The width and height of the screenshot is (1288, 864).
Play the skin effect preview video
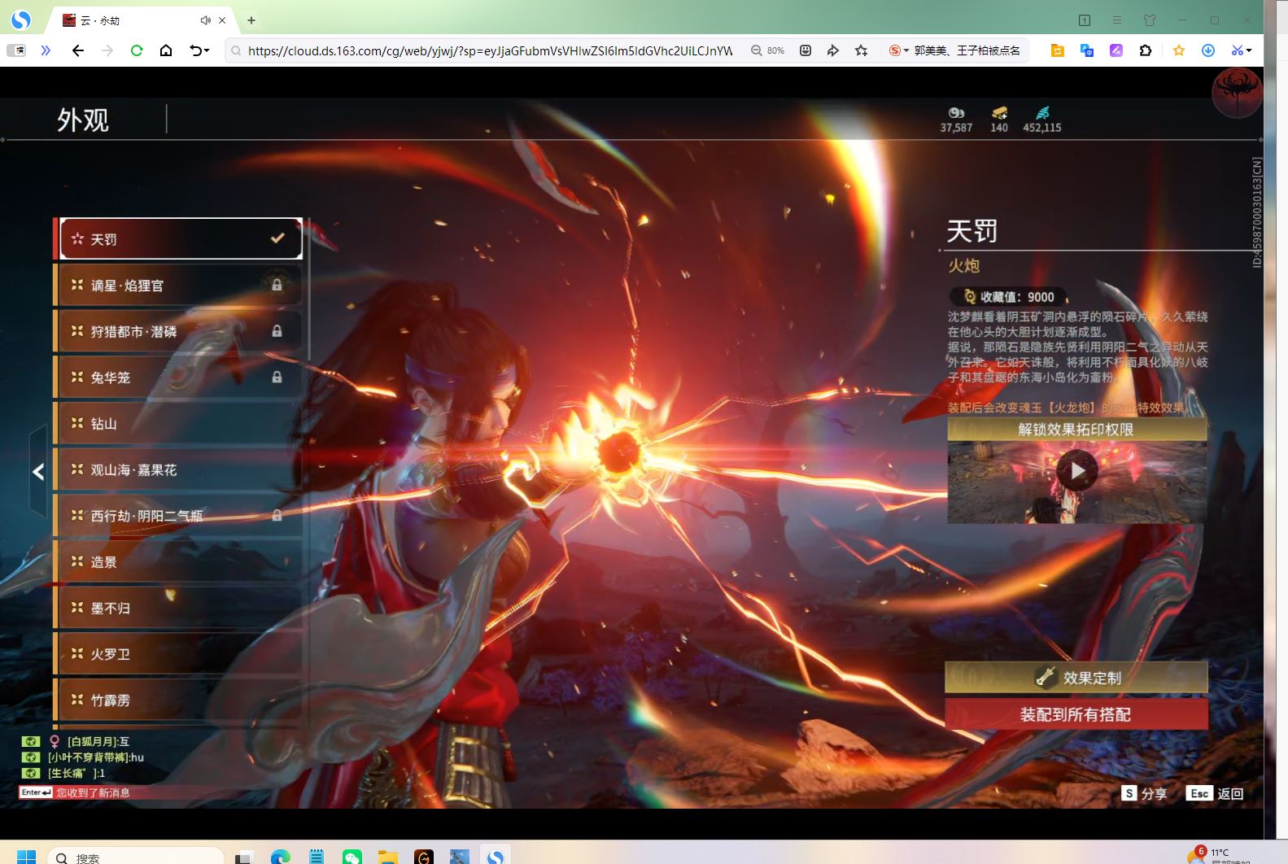pos(1076,471)
